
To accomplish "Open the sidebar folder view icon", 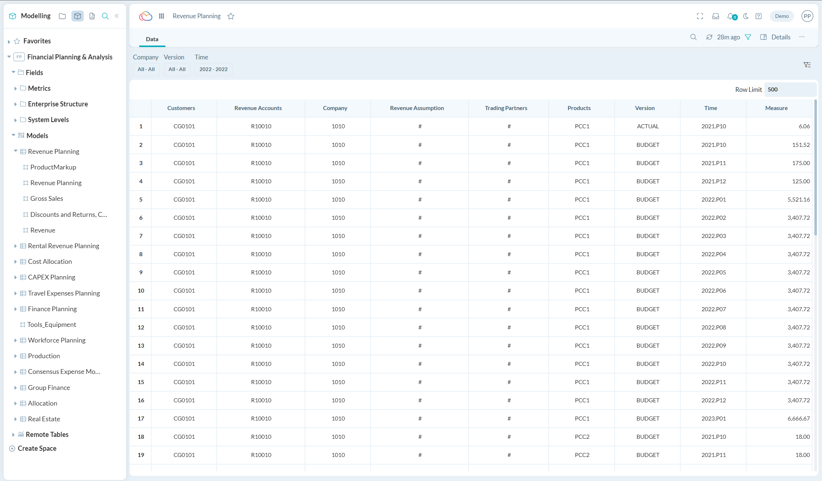I will 62,16.
